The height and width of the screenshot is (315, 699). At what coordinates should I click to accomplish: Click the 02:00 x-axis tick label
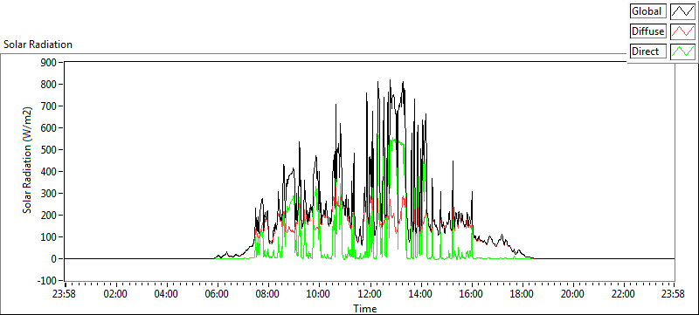(116, 294)
